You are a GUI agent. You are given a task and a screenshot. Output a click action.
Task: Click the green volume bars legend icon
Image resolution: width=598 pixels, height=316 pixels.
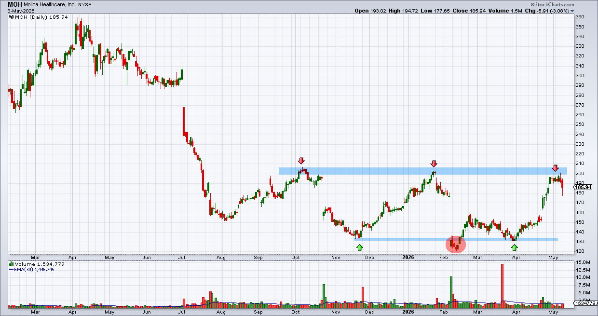tap(11, 264)
